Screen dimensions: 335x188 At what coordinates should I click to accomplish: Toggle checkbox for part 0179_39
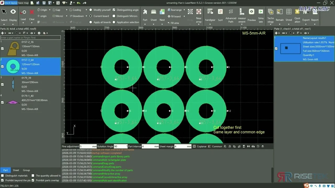(2, 84)
